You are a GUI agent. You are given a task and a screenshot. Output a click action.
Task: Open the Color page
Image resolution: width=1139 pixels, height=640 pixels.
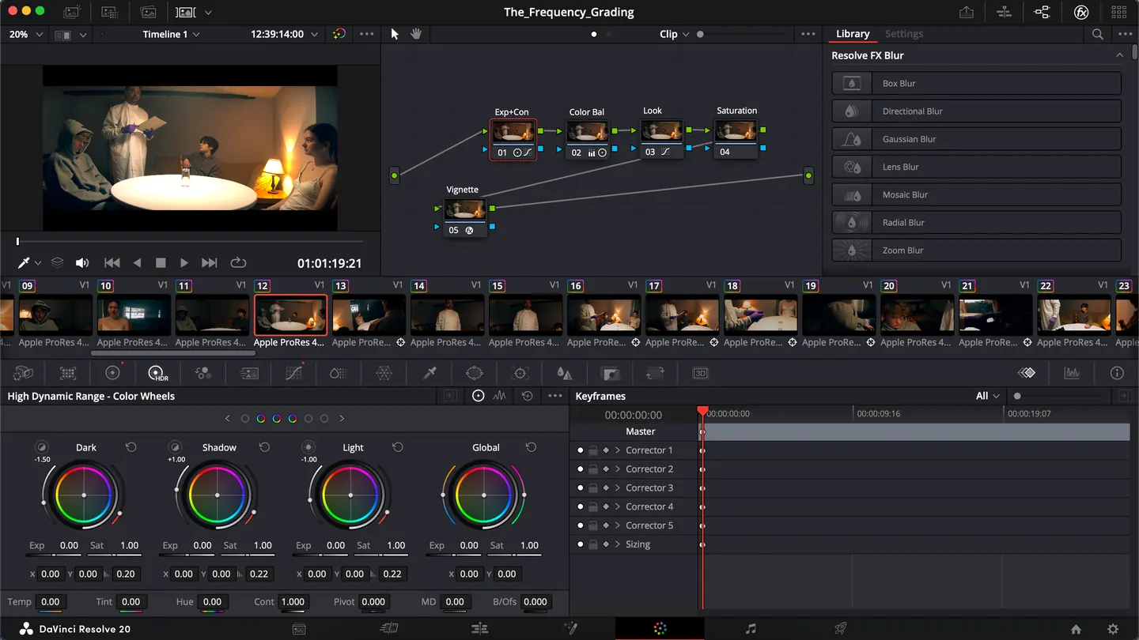(x=660, y=629)
